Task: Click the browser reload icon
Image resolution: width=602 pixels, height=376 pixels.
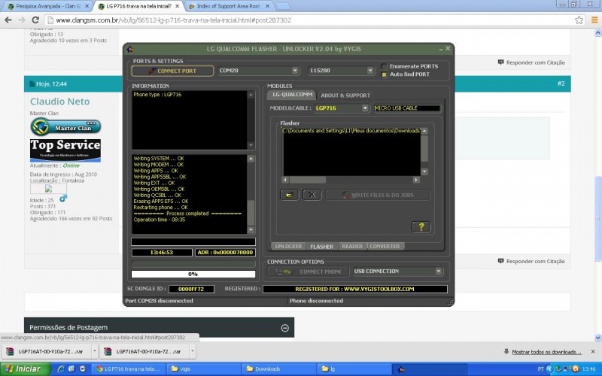Action: 35,20
